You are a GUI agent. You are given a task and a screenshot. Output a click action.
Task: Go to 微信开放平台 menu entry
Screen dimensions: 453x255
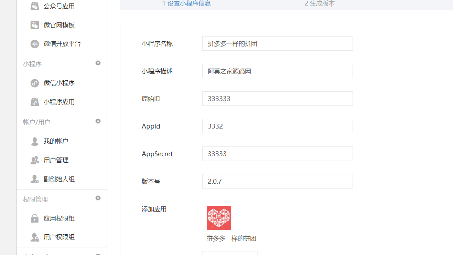62,44
